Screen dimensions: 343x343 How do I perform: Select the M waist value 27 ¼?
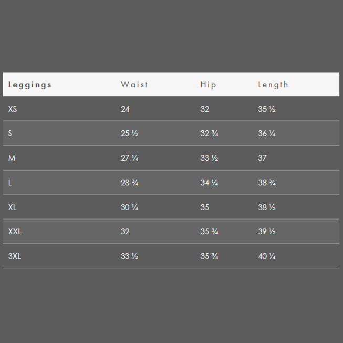point(130,158)
